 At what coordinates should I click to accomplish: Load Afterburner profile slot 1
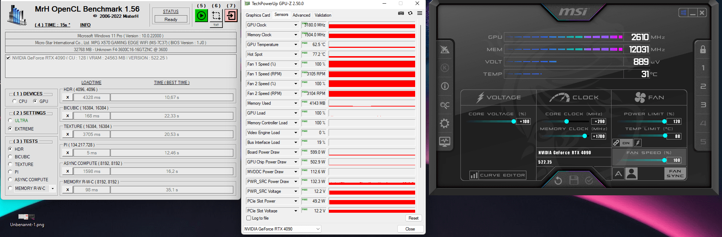(703, 68)
